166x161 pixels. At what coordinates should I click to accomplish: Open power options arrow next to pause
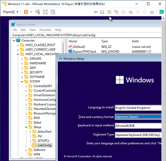31,12
